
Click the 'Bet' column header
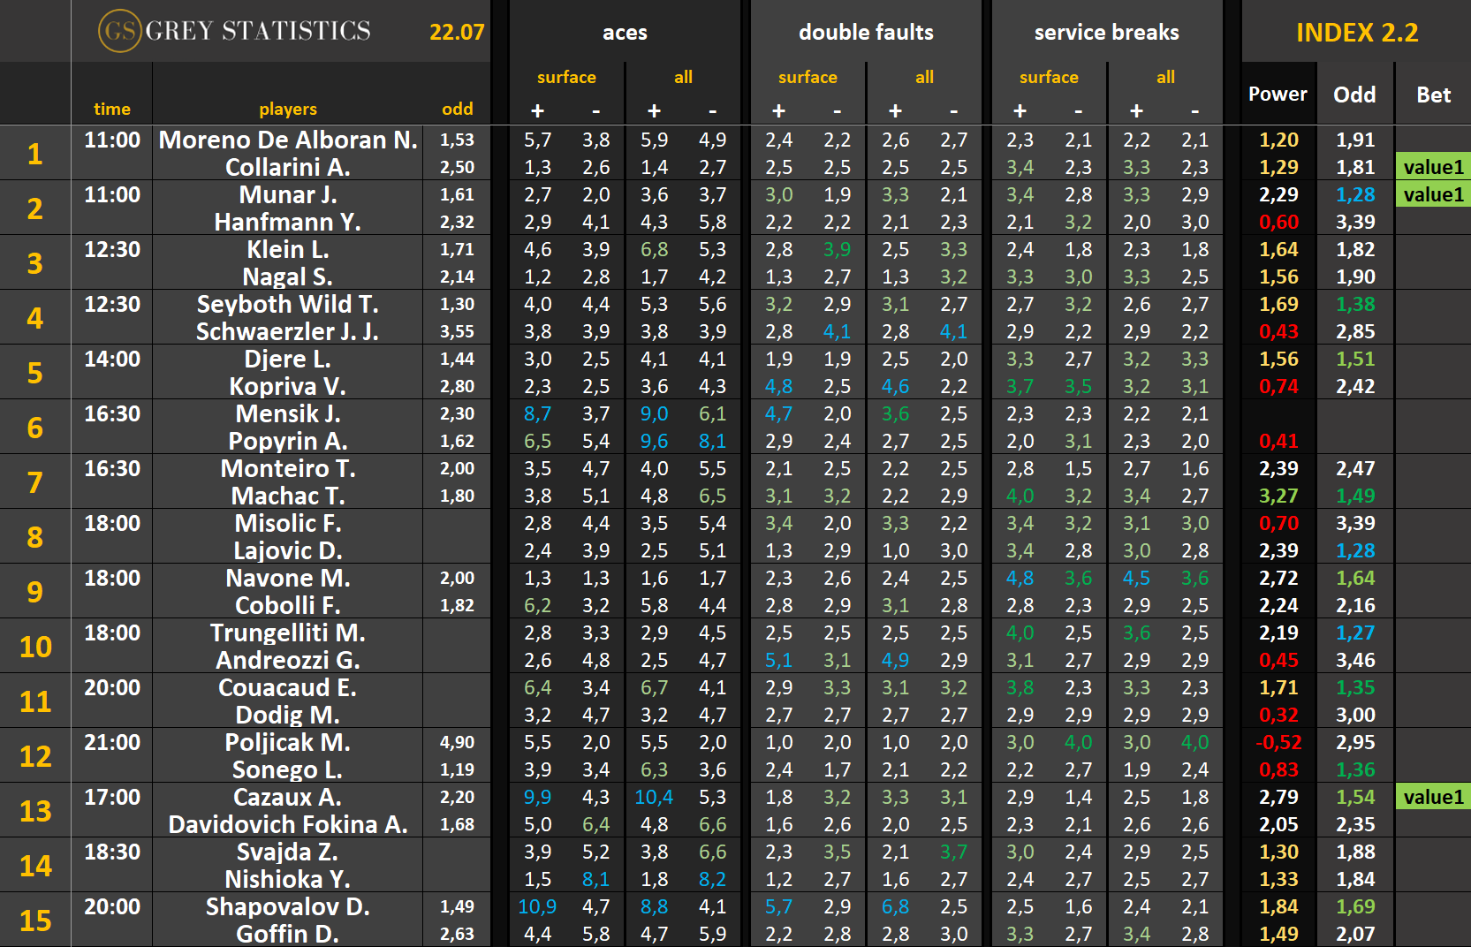[1433, 95]
